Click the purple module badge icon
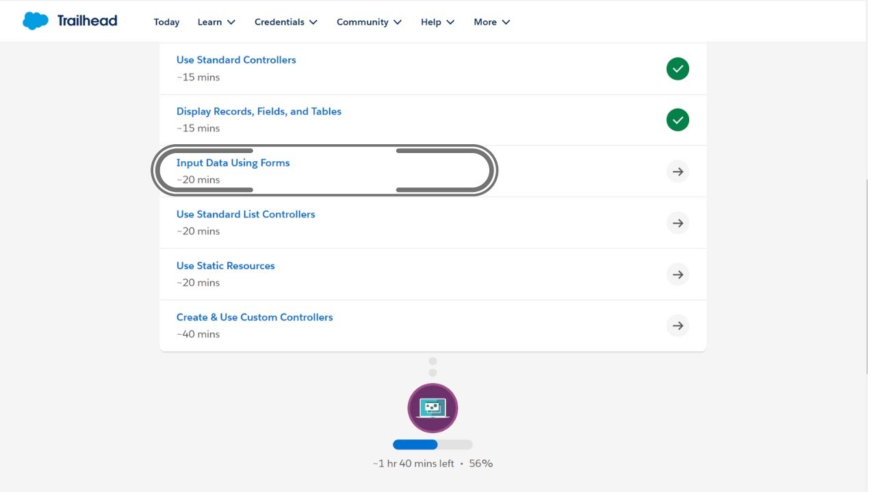This screenshot has height=492, width=876. click(x=433, y=408)
